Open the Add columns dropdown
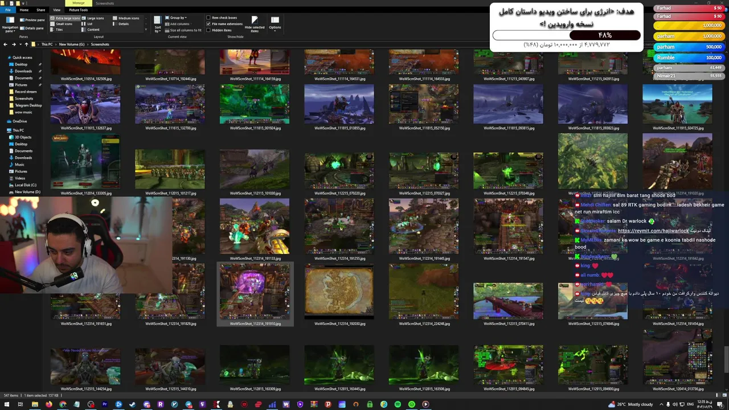 [x=178, y=24]
